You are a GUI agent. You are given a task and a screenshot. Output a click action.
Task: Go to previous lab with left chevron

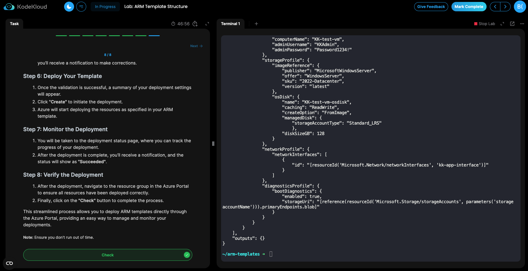[495, 7]
